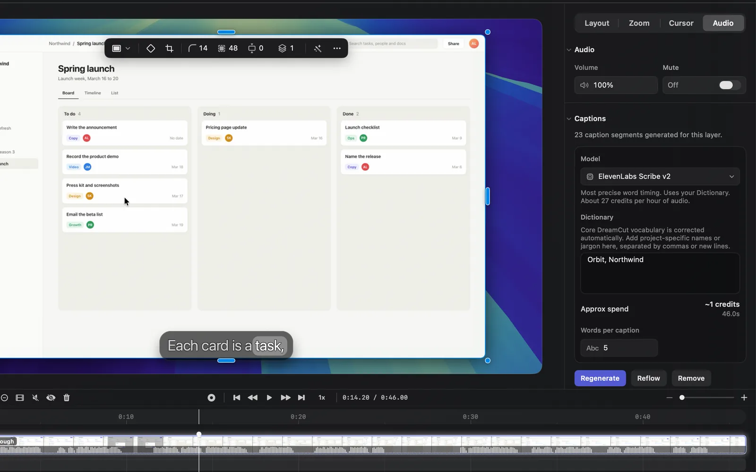Click the 0:30 mark on timeline ruler
Image resolution: width=756 pixels, height=472 pixels.
click(471, 417)
